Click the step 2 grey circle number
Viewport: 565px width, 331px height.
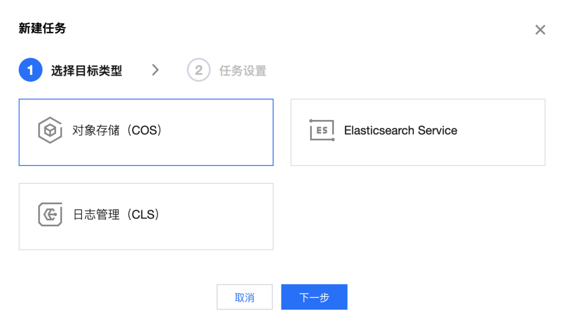tap(198, 70)
